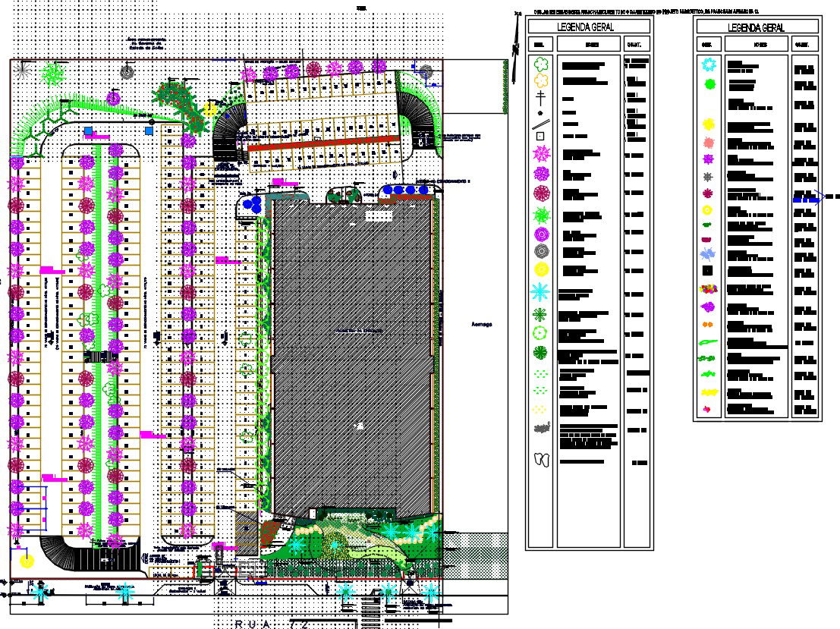Select the small square symbol in left legend
This screenshot has width=840, height=629.
(540, 136)
